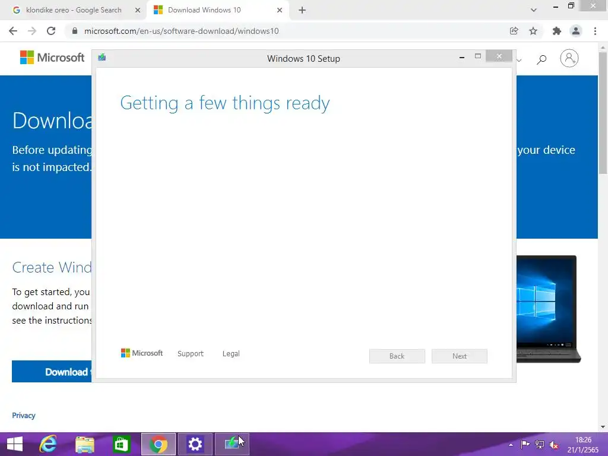Close the Windows 10 Setup dialog
608x456 pixels.
click(499, 56)
